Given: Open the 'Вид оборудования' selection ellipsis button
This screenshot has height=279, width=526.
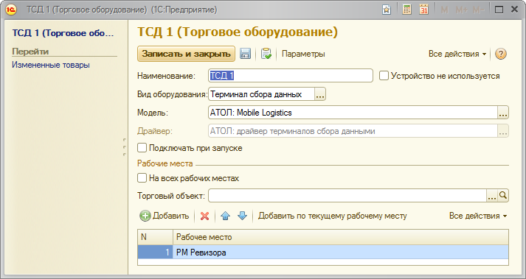Looking at the screenshot, I should click(320, 94).
